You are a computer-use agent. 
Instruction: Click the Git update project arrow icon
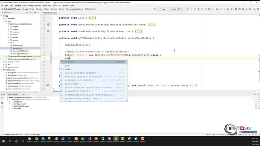click(221, 9)
